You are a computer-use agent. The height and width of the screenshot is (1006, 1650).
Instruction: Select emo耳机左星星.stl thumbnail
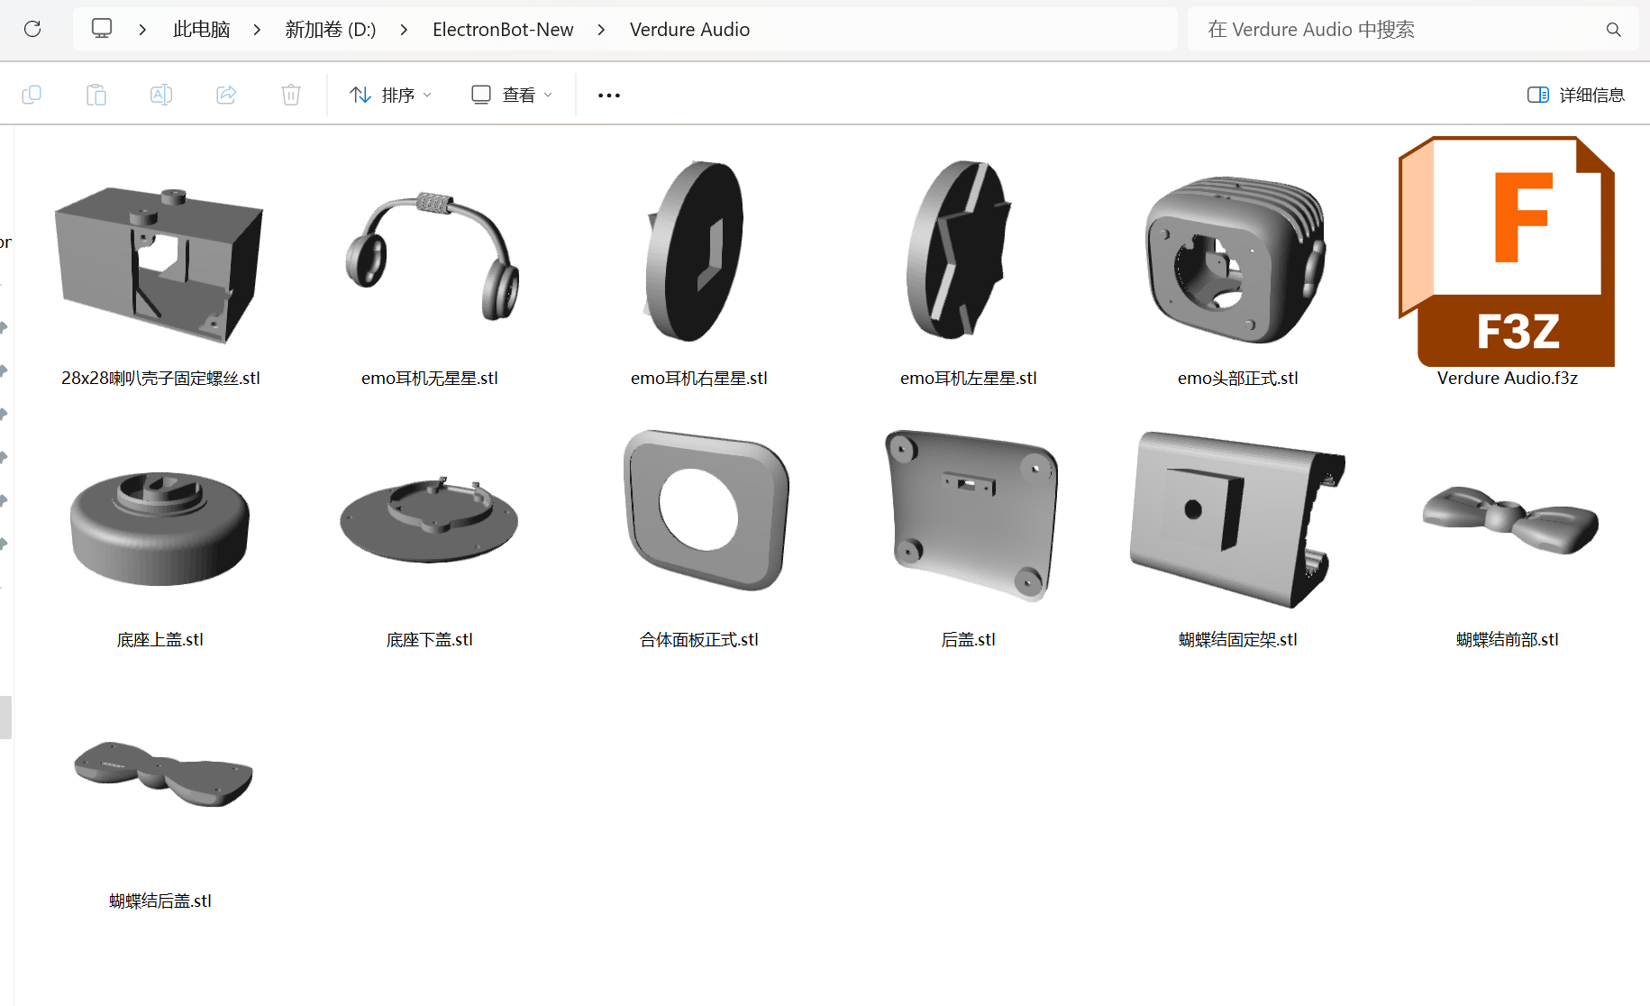(x=960, y=249)
